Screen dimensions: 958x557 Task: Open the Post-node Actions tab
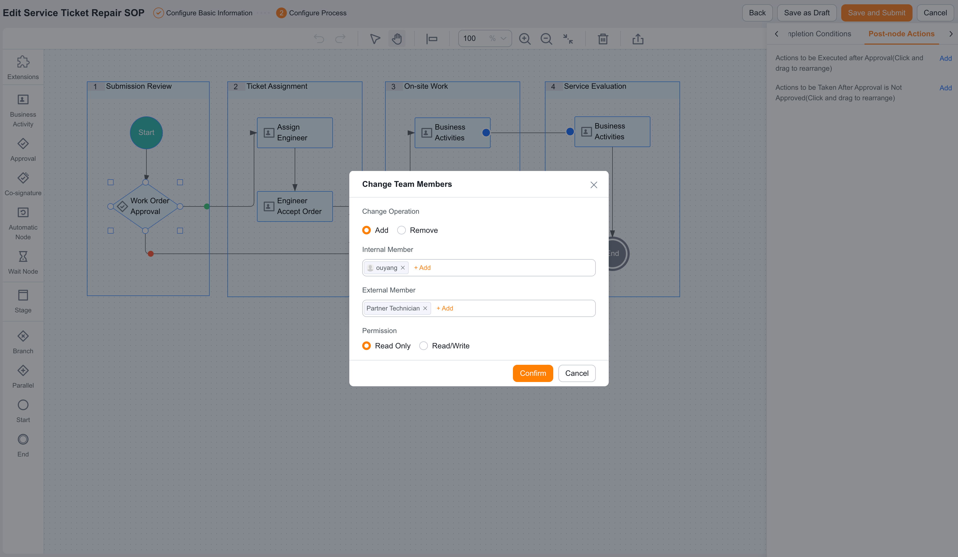(901, 34)
